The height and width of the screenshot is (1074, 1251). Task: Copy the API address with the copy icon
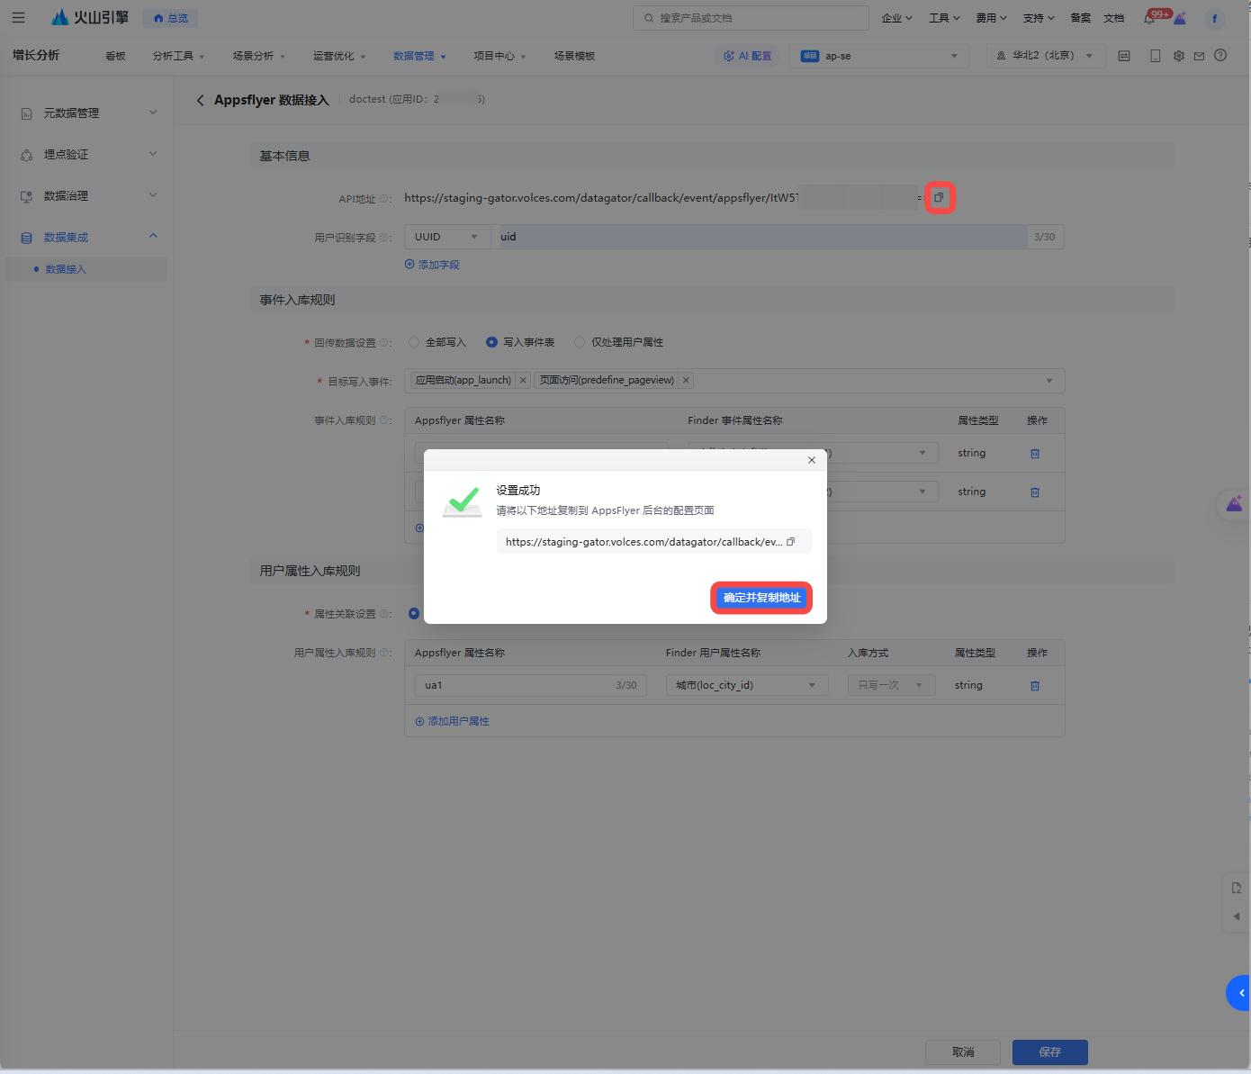coord(939,197)
